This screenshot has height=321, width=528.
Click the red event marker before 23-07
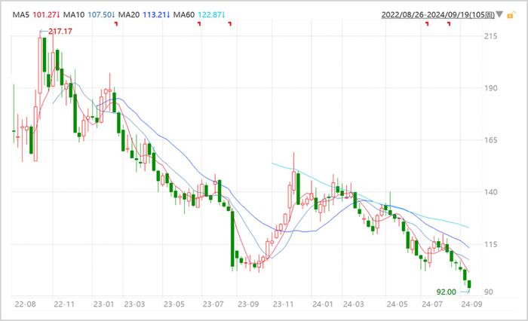click(199, 23)
